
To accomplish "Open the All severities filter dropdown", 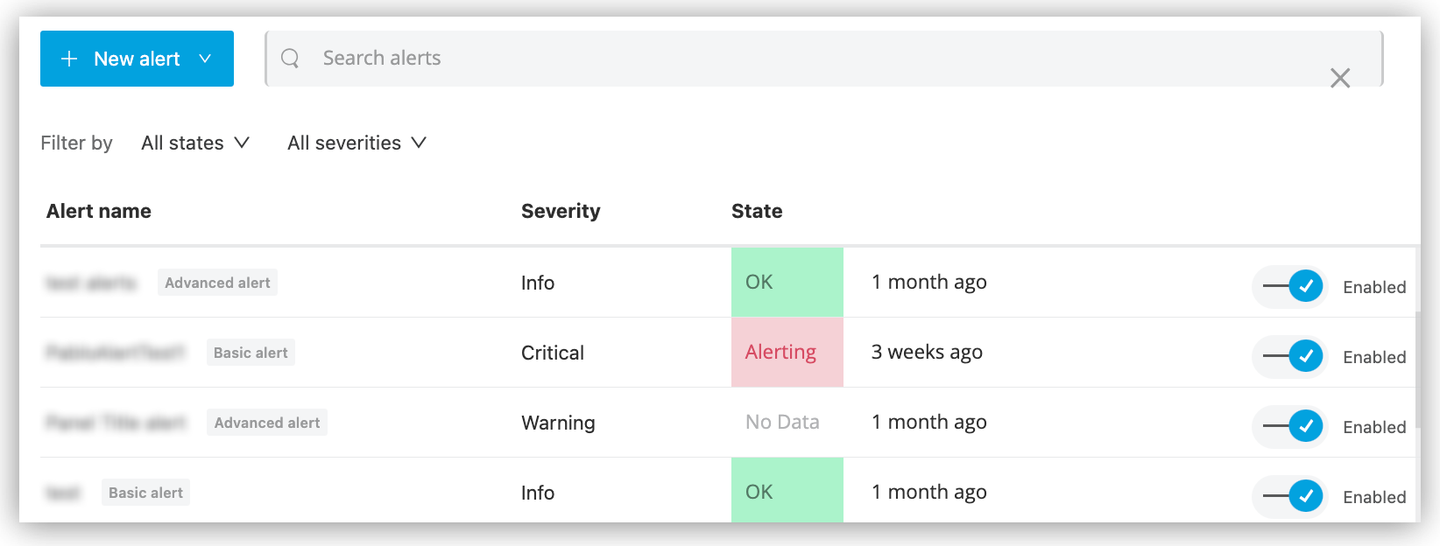I will pyautogui.click(x=355, y=143).
